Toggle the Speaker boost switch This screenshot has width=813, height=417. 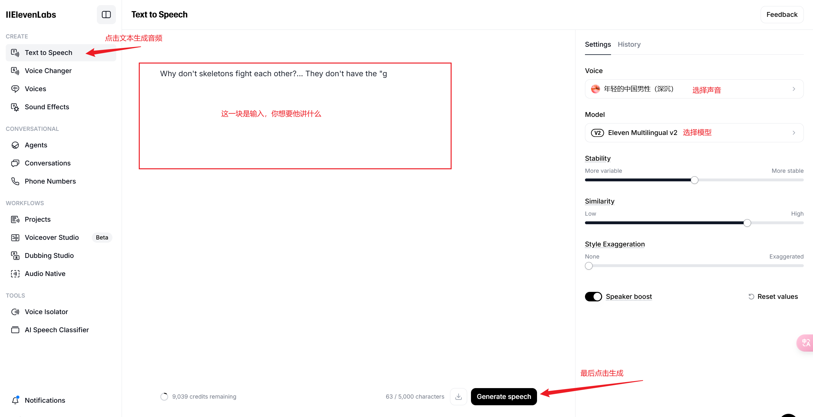[593, 297]
